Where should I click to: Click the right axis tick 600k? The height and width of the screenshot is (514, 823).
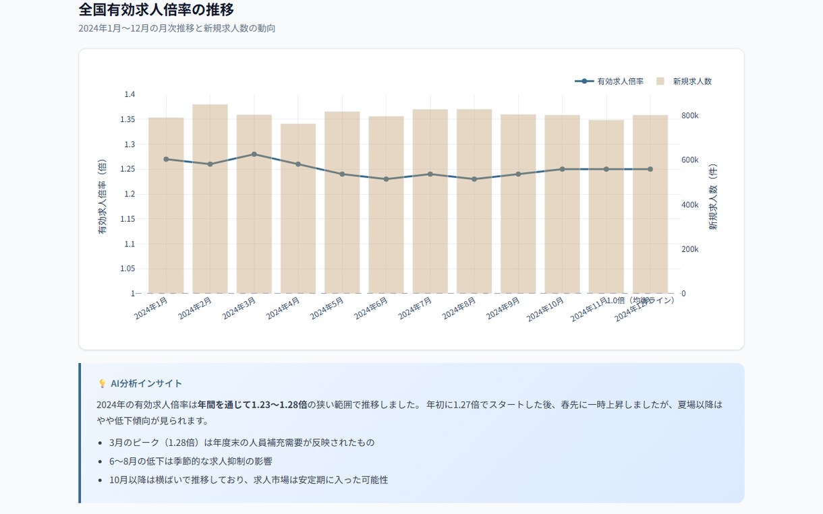pos(690,160)
